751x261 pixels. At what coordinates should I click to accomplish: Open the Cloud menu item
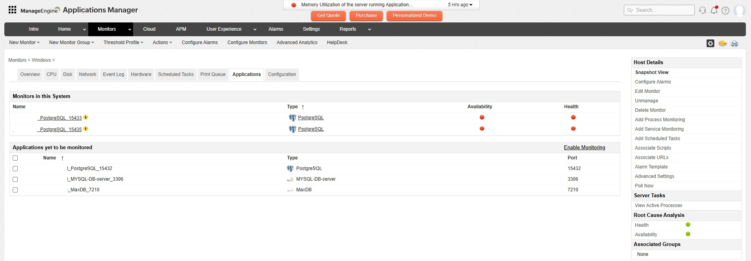point(149,29)
